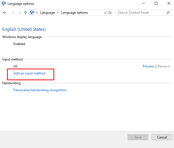The image size is (174, 148).
Task: Select the Language breadcrumb item
Action: [47, 13]
